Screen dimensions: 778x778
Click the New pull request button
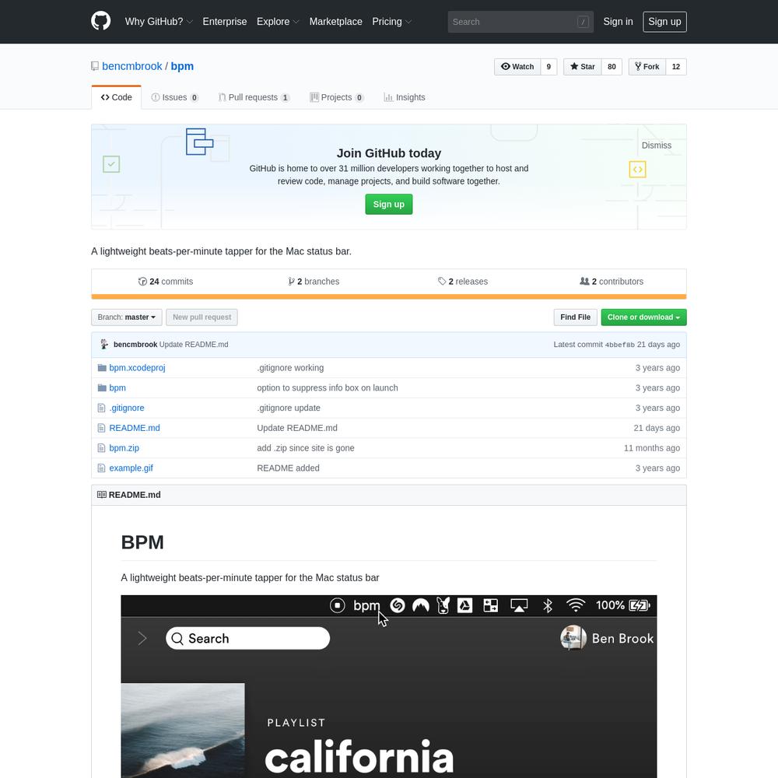[x=202, y=317]
